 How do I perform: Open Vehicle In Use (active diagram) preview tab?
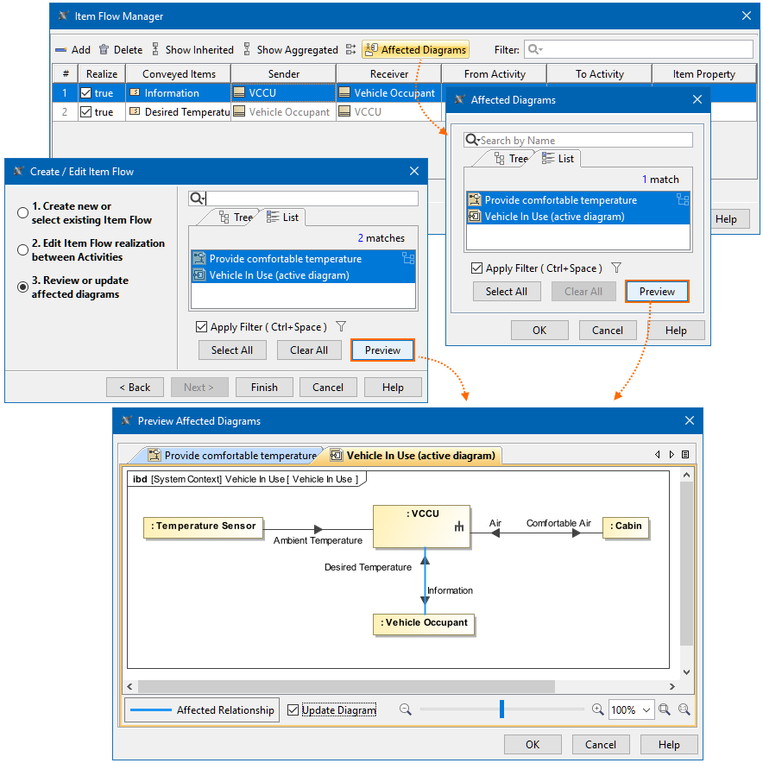[413, 456]
